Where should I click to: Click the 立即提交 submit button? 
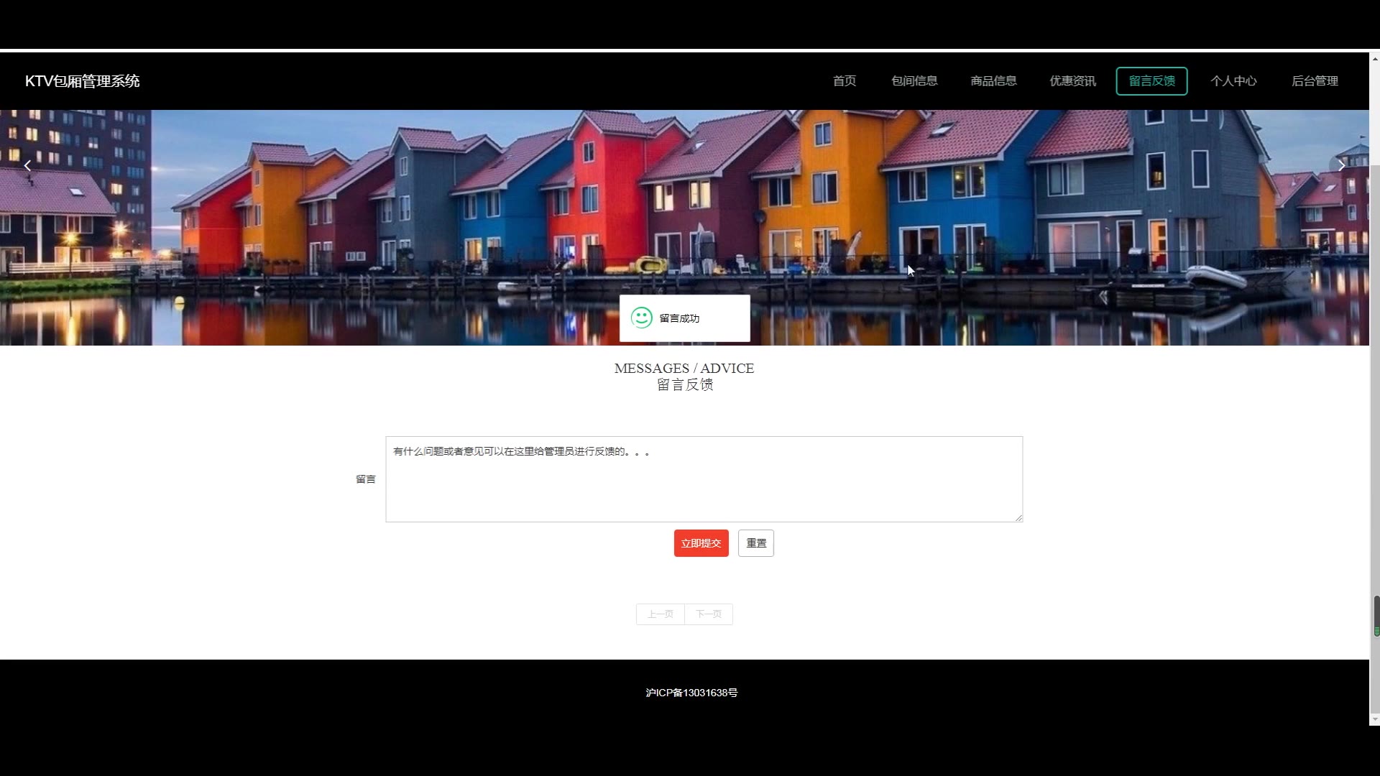[701, 543]
